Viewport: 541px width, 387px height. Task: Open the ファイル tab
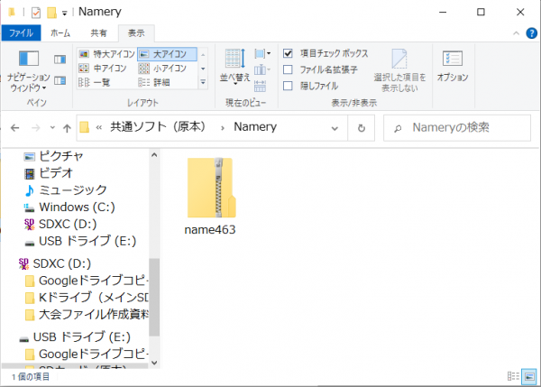pos(21,33)
